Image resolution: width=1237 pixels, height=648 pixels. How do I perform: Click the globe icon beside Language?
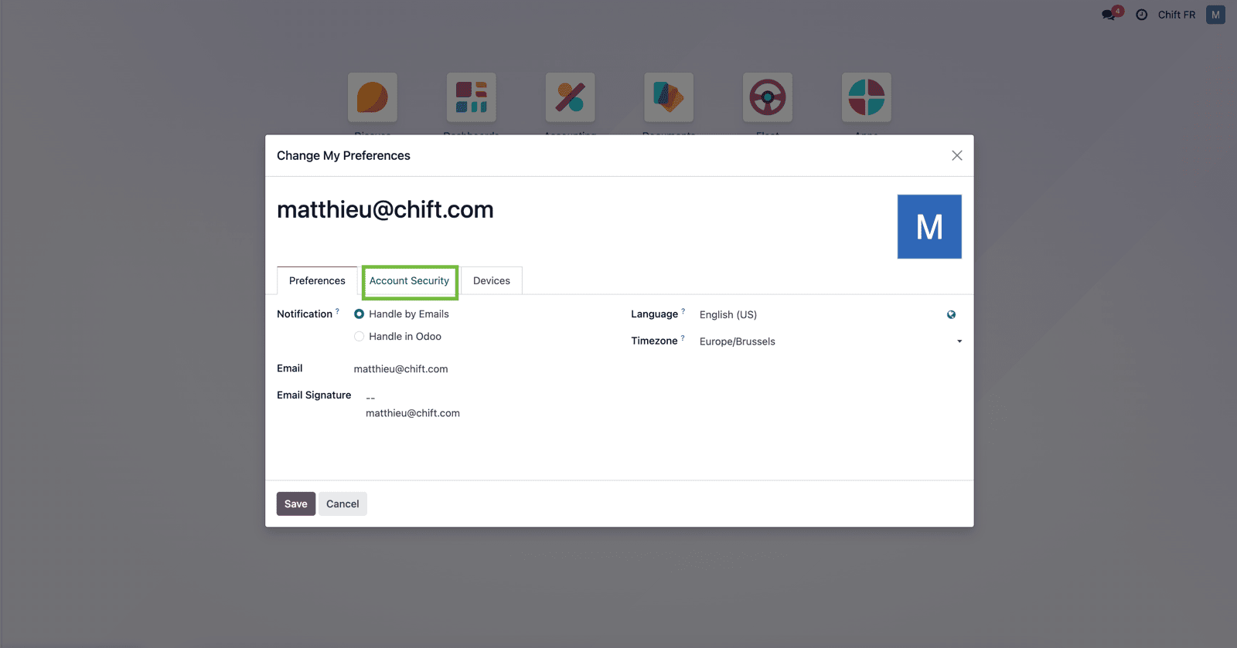pyautogui.click(x=951, y=314)
